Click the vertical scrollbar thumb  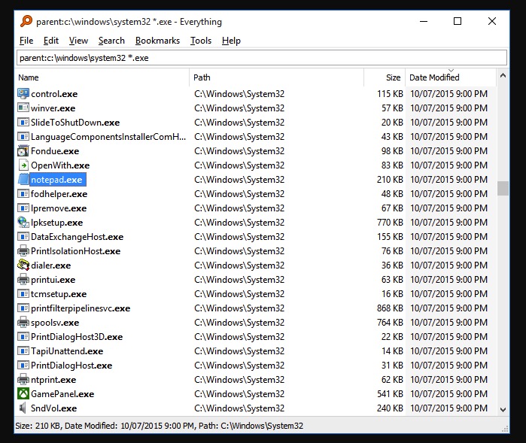click(503, 188)
